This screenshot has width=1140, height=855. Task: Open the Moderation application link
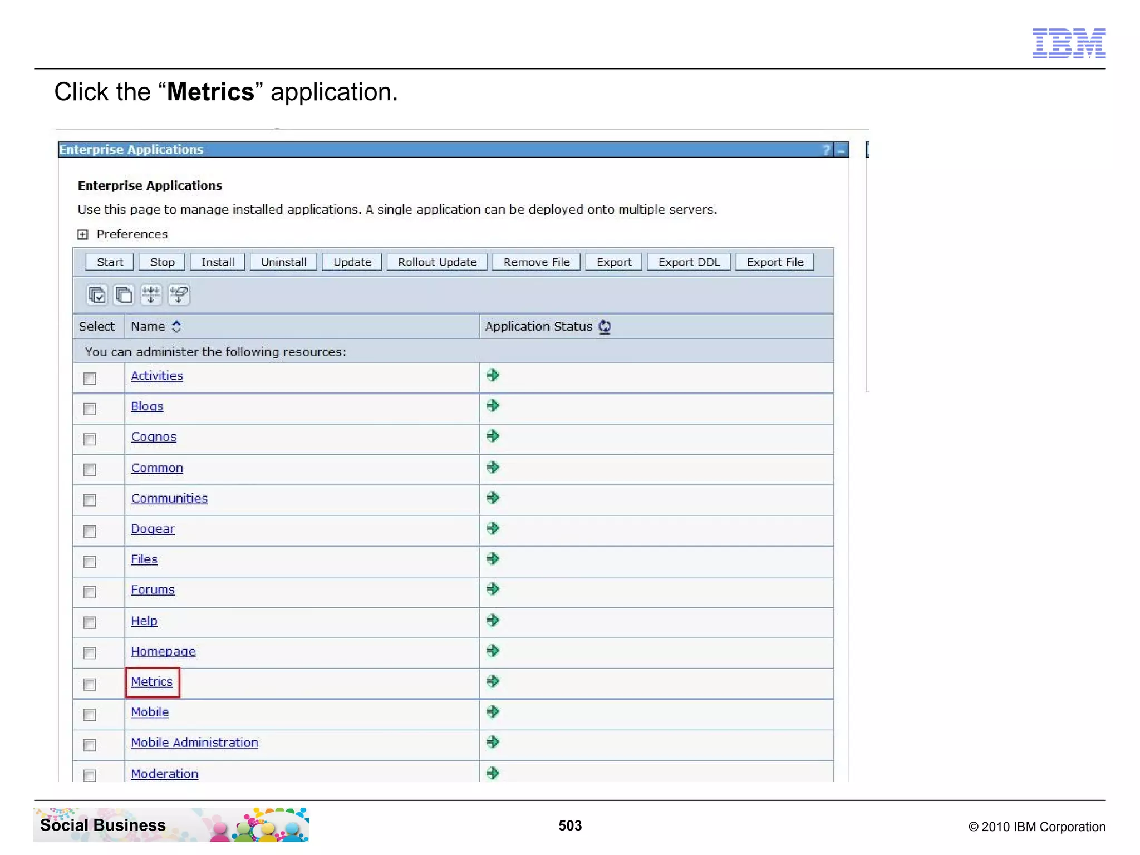point(164,774)
